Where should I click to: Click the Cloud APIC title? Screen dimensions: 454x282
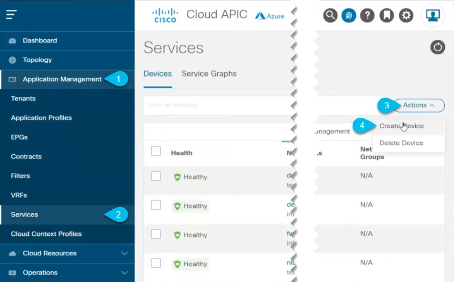(x=217, y=14)
